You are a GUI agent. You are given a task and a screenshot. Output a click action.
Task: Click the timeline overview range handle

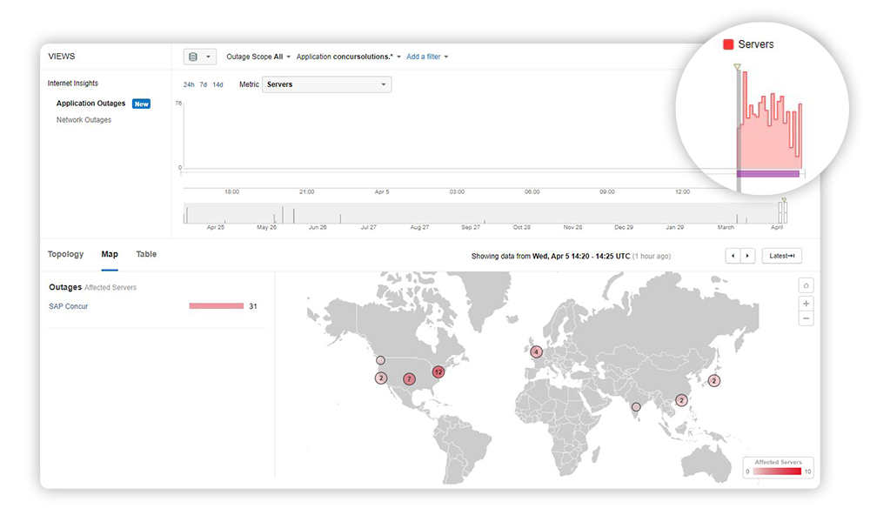click(783, 212)
